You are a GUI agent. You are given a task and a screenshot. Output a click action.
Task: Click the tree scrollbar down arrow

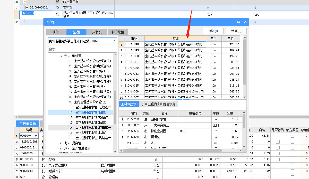point(115,152)
